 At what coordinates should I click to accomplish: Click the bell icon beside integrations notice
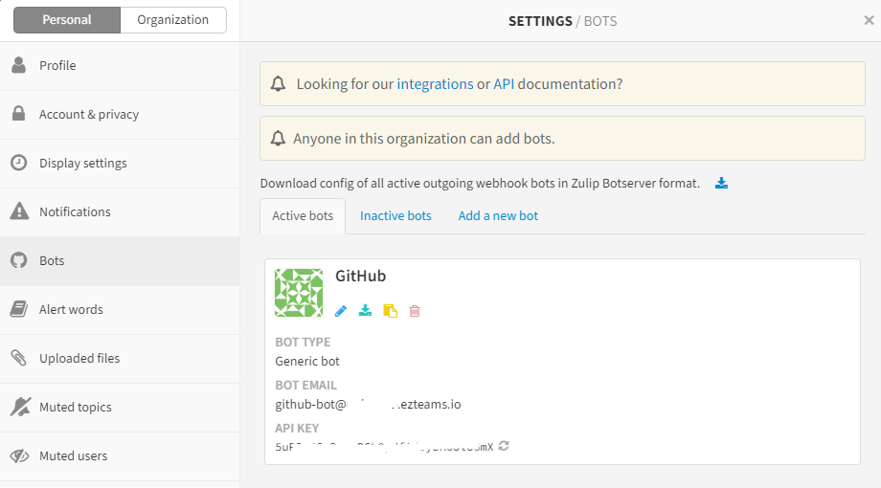278,83
